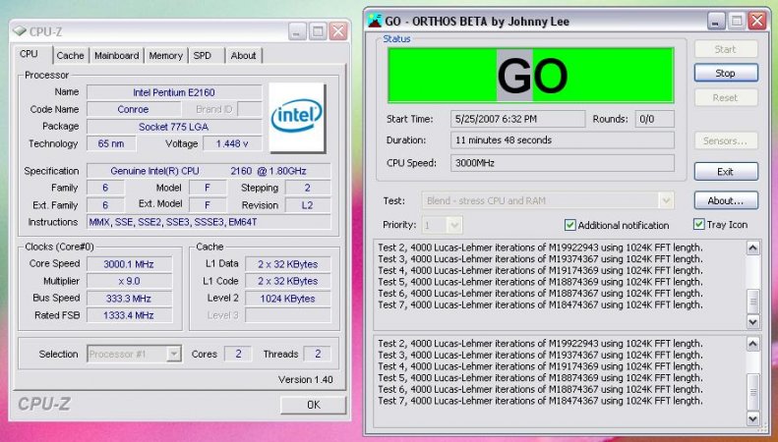Click the Reset button in ORTHOS
778x442 pixels.
tap(726, 97)
